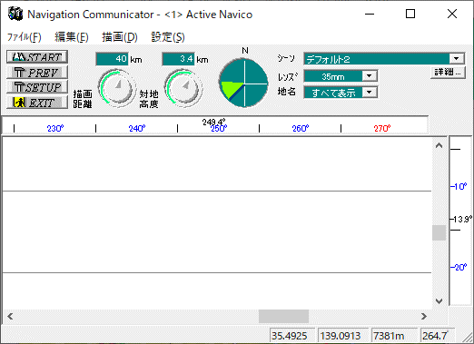474x344 pixels.
Task: Click the -10° elevation label
Action: (x=459, y=186)
